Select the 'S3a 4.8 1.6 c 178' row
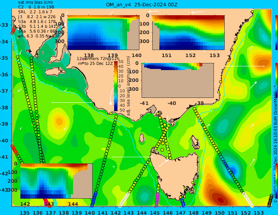The image size is (278, 215). 37,21
